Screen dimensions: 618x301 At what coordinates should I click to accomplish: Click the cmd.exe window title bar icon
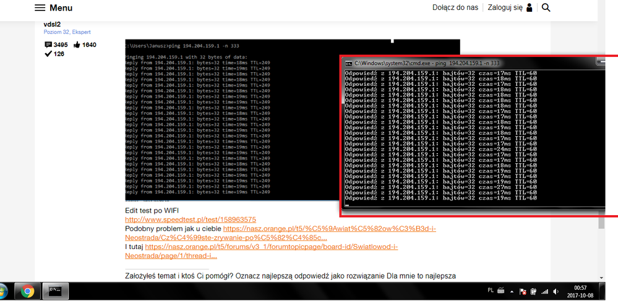pyautogui.click(x=349, y=63)
